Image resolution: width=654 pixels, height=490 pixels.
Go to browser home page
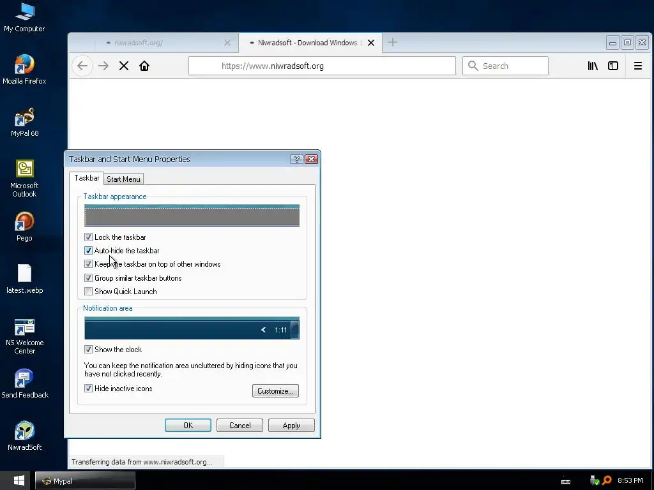(144, 66)
